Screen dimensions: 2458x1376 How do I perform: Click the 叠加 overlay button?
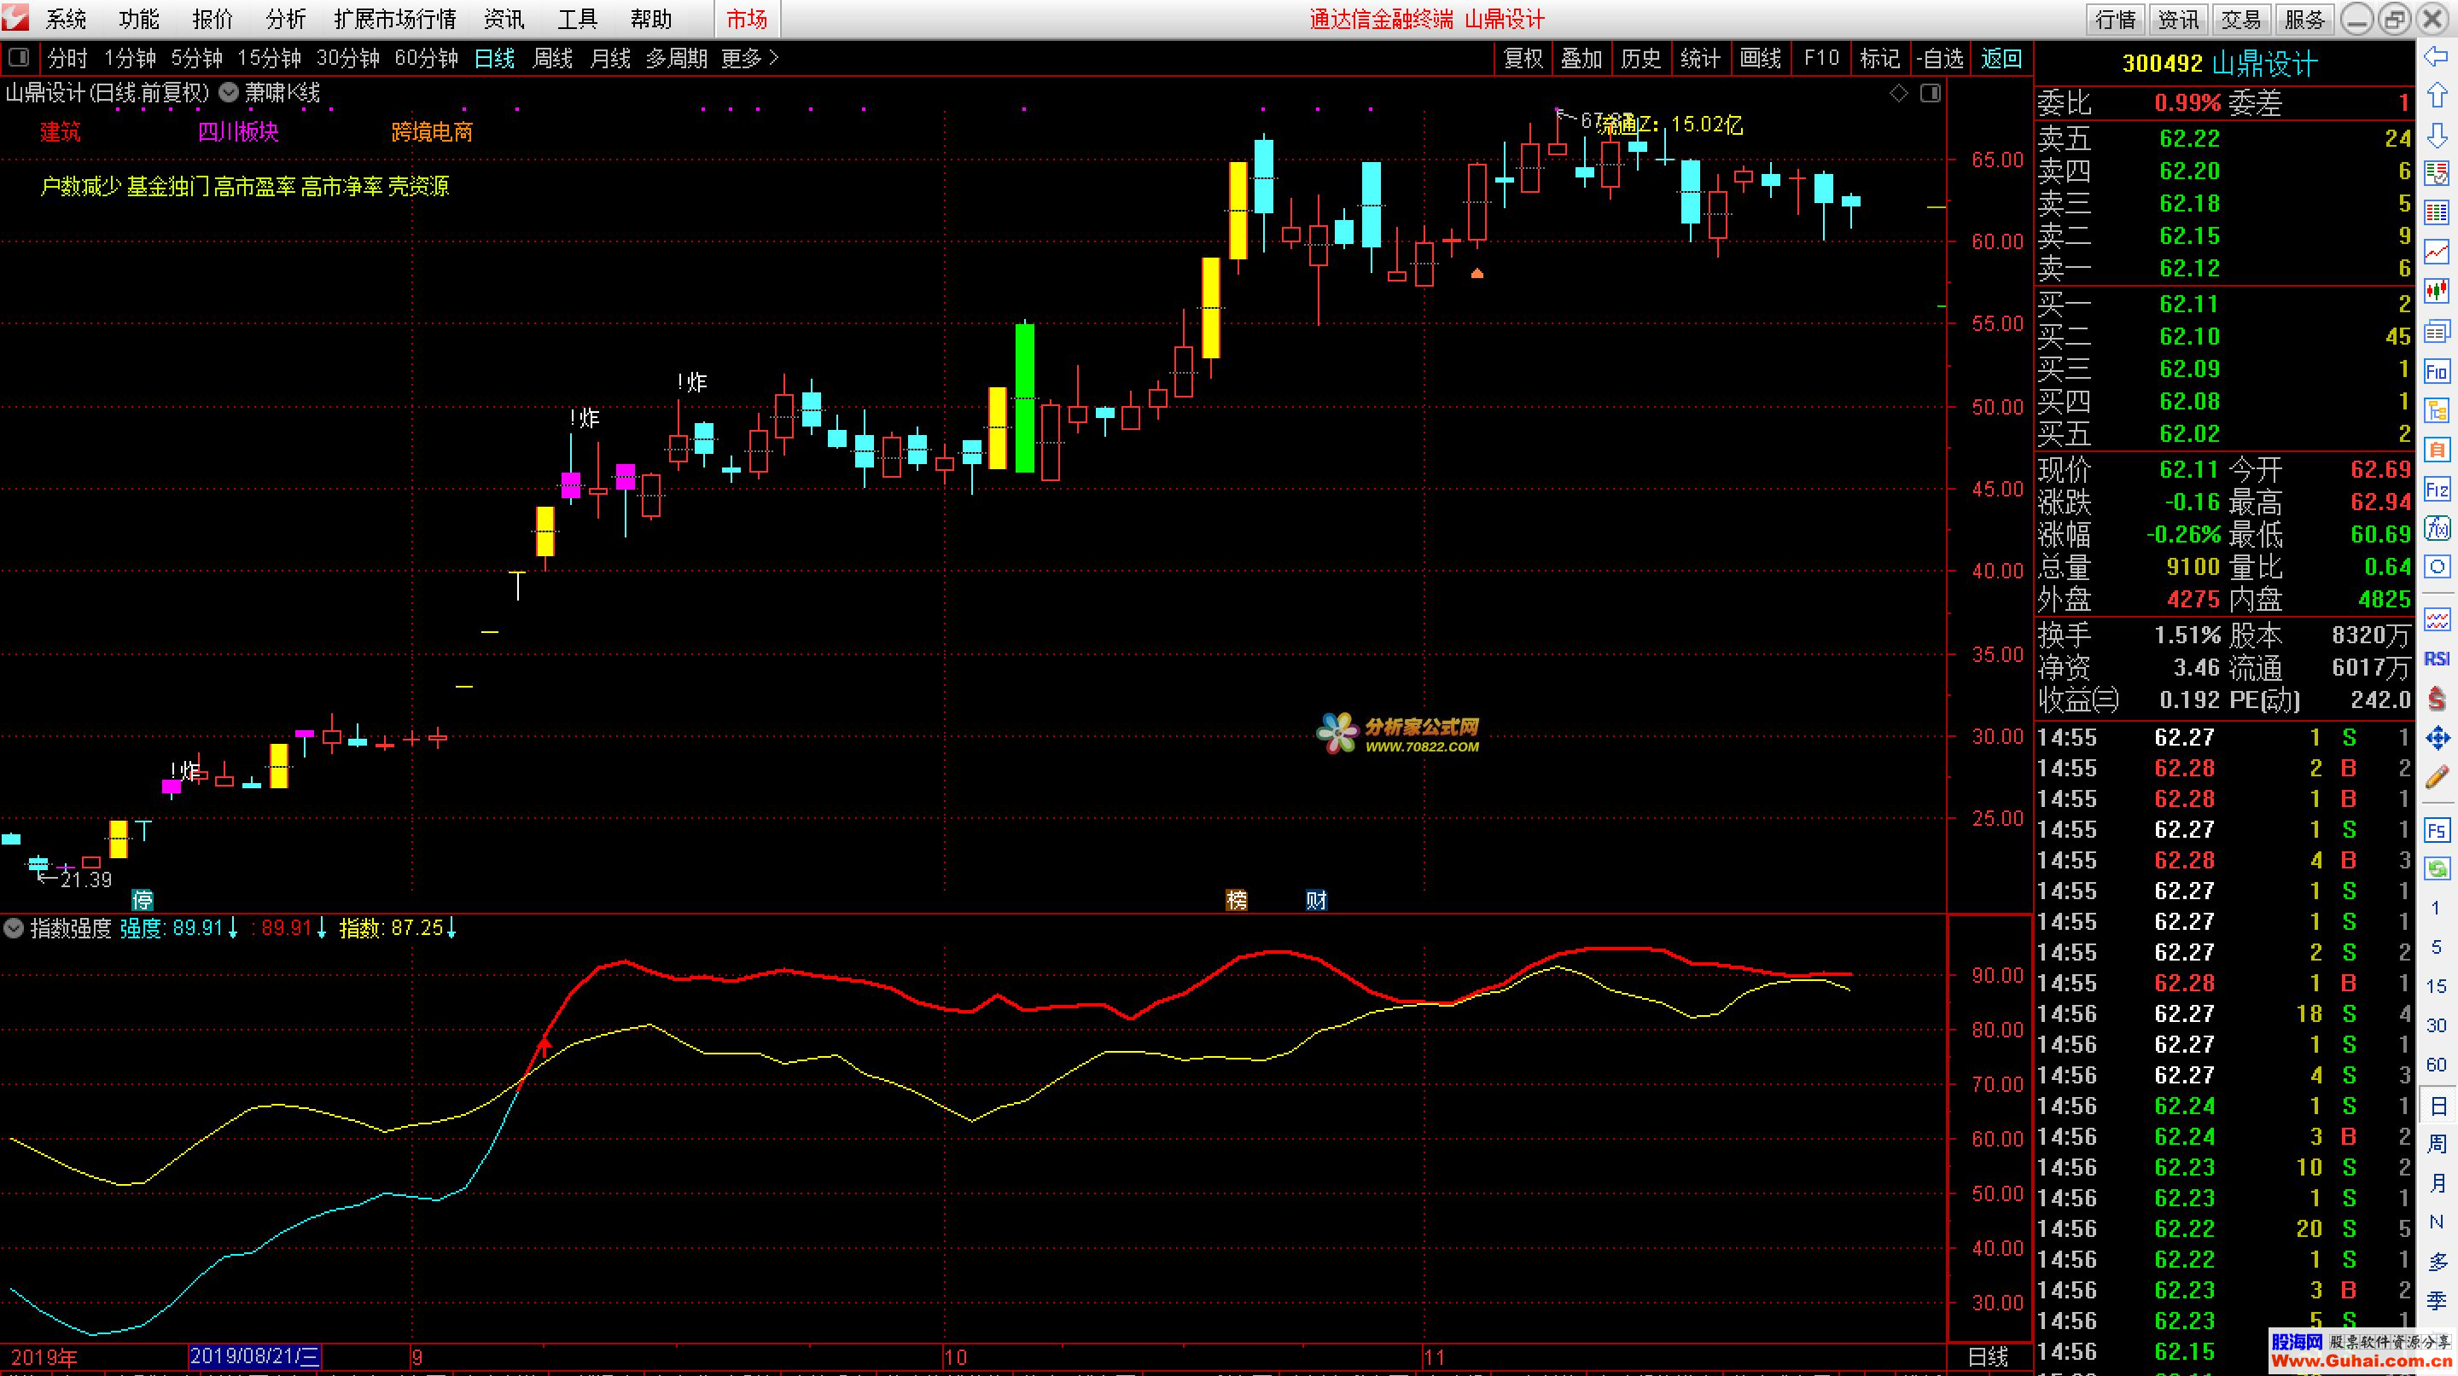click(1581, 59)
